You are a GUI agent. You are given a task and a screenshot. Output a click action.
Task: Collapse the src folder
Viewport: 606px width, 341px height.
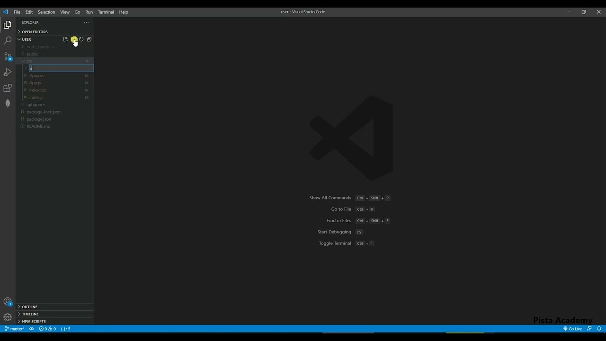pyautogui.click(x=55, y=61)
